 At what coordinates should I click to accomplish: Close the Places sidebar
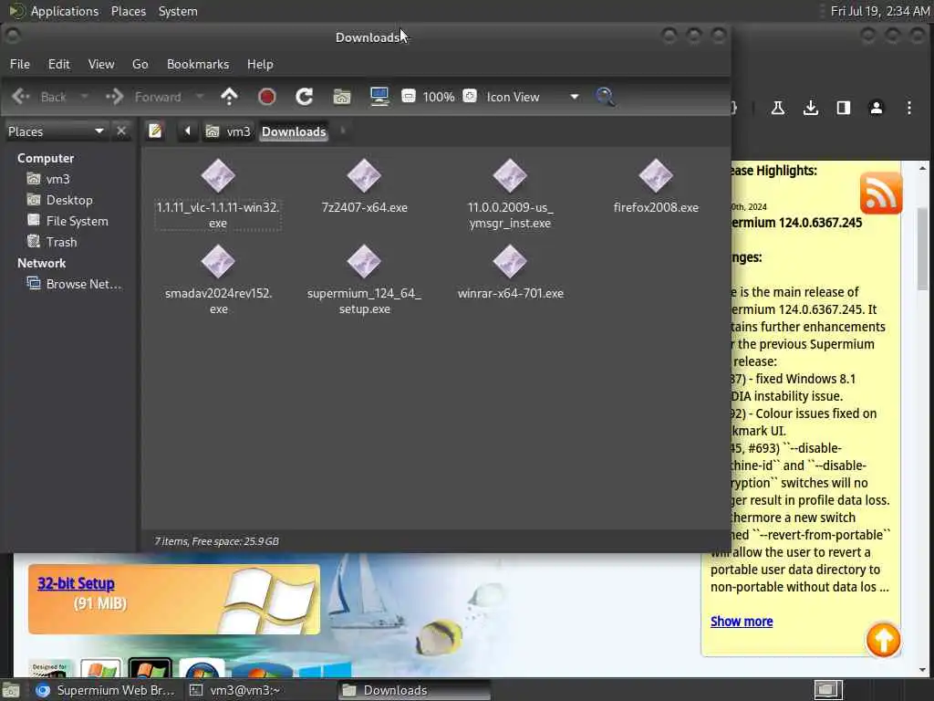click(x=121, y=131)
